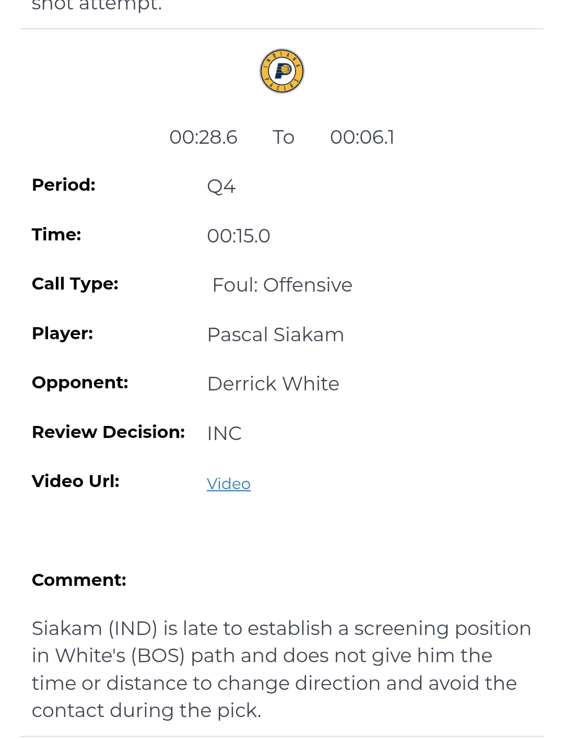This screenshot has width=564, height=739.
Task: Click the Player label
Action: tap(63, 333)
